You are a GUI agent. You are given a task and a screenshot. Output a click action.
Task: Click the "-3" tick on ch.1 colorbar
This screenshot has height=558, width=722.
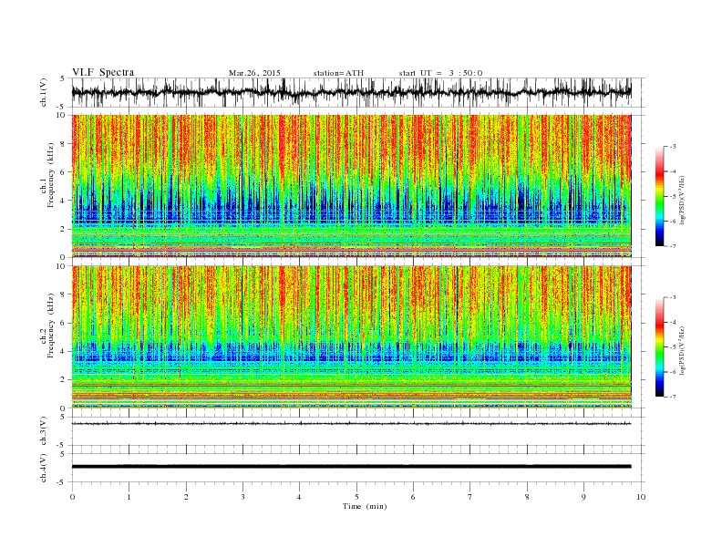(x=673, y=147)
